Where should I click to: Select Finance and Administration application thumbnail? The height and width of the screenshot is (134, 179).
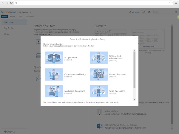tap(99, 58)
